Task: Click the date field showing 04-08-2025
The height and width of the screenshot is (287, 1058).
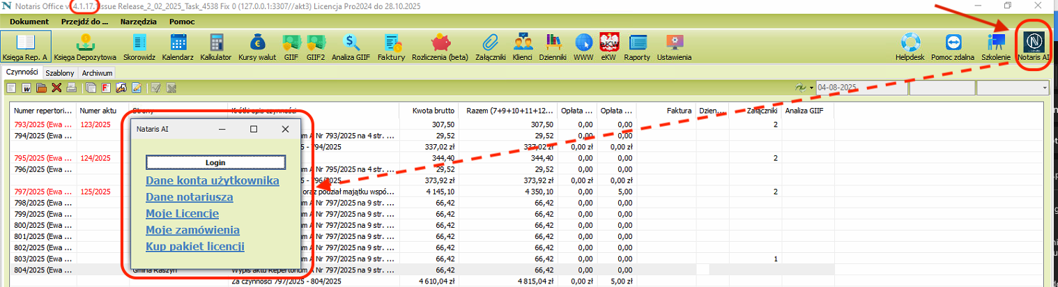Action: 861,88
